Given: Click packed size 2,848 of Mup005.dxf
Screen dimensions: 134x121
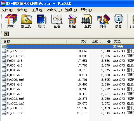Looking at the screenshot, I should pyautogui.click(x=105, y=51).
